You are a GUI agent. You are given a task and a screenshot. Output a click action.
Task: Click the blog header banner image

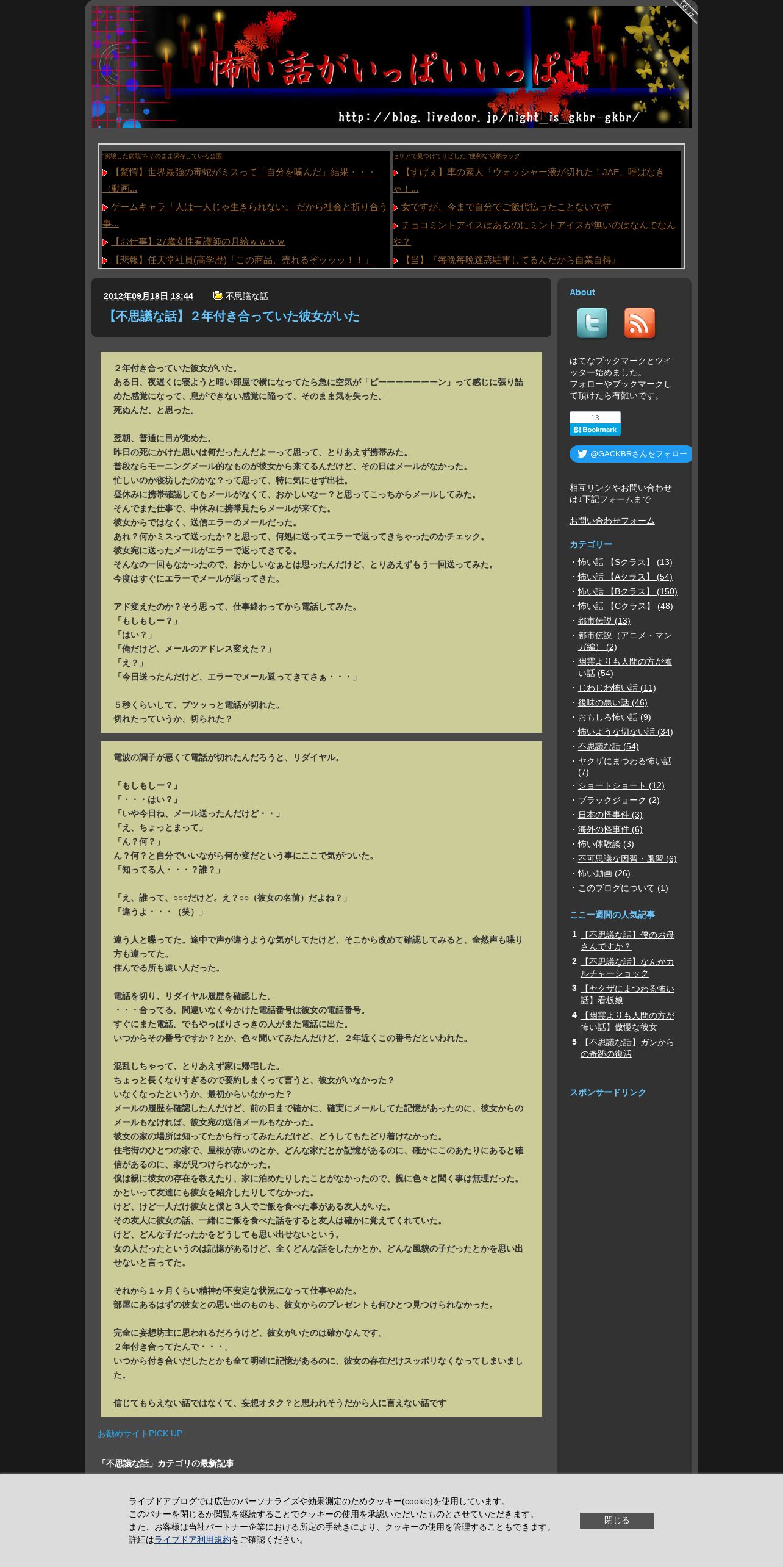pyautogui.click(x=391, y=67)
